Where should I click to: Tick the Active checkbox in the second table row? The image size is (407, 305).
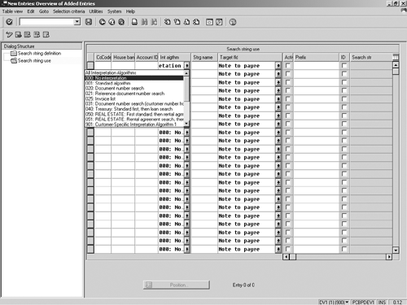(288, 74)
